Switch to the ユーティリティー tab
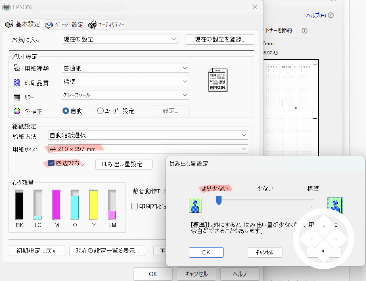Image resolution: width=366 pixels, height=281 pixels. coord(107,24)
